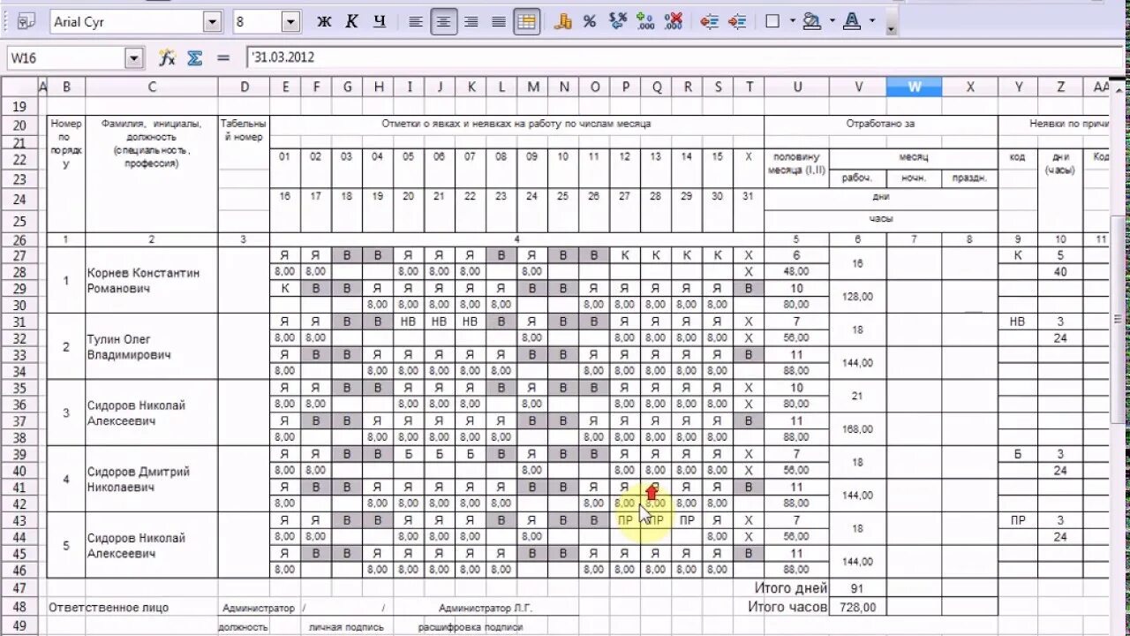Increase cell indent
1130x636 pixels.
(x=737, y=22)
